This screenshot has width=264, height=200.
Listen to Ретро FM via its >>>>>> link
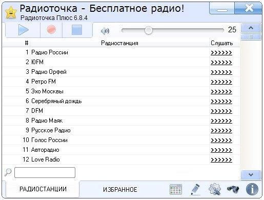221,82
